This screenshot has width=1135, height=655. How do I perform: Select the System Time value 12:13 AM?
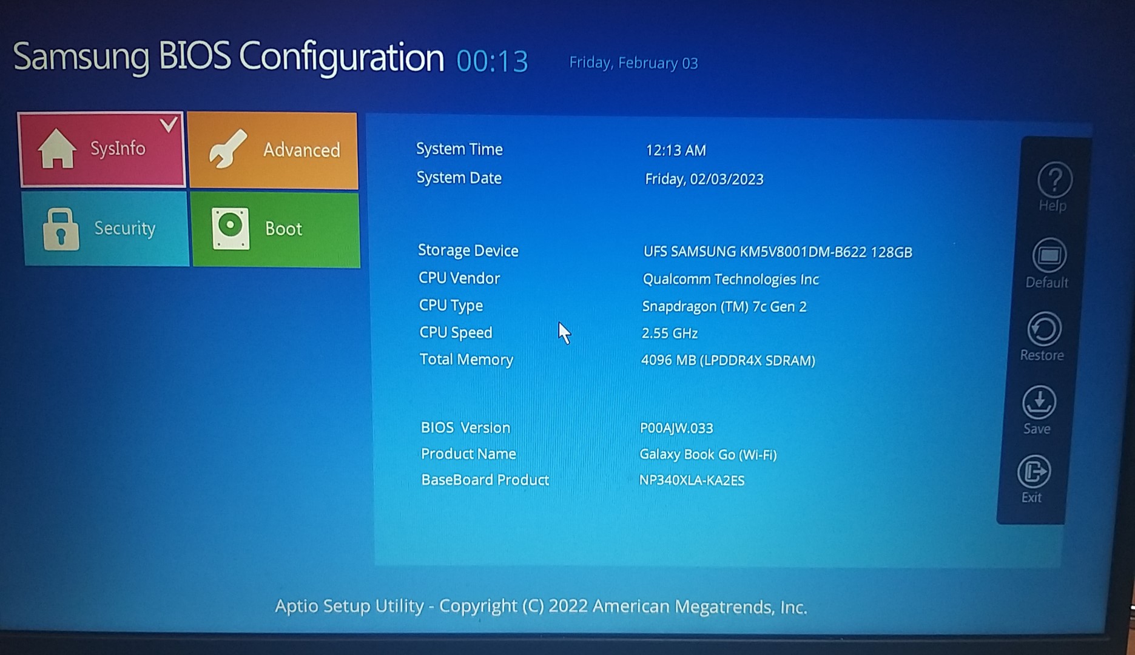pos(675,150)
